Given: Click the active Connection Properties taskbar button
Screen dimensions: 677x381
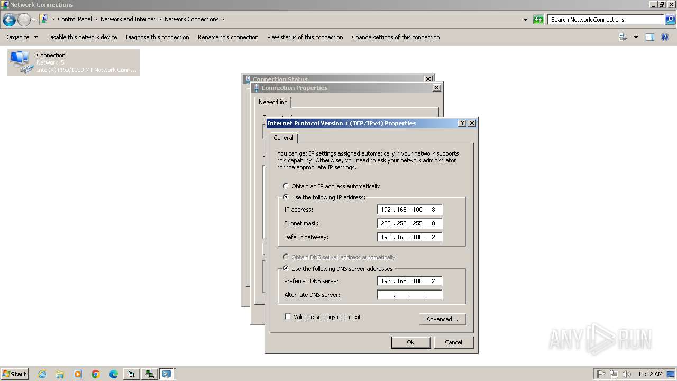Looking at the screenshot, I should point(167,374).
